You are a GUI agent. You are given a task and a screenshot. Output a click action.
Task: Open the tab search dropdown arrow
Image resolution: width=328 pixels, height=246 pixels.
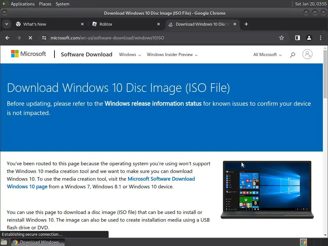click(7, 24)
